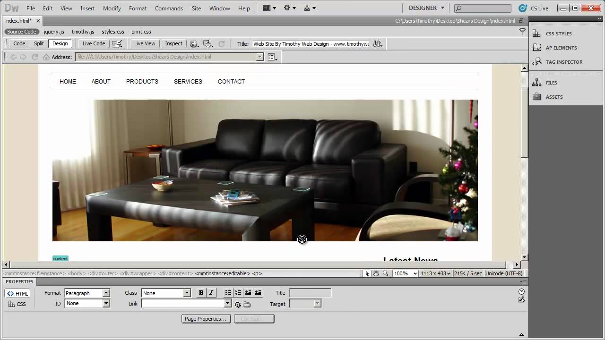Open the Extend Dreamweaver gear menu
Image resolution: width=605 pixels, height=340 pixels.
[289, 8]
